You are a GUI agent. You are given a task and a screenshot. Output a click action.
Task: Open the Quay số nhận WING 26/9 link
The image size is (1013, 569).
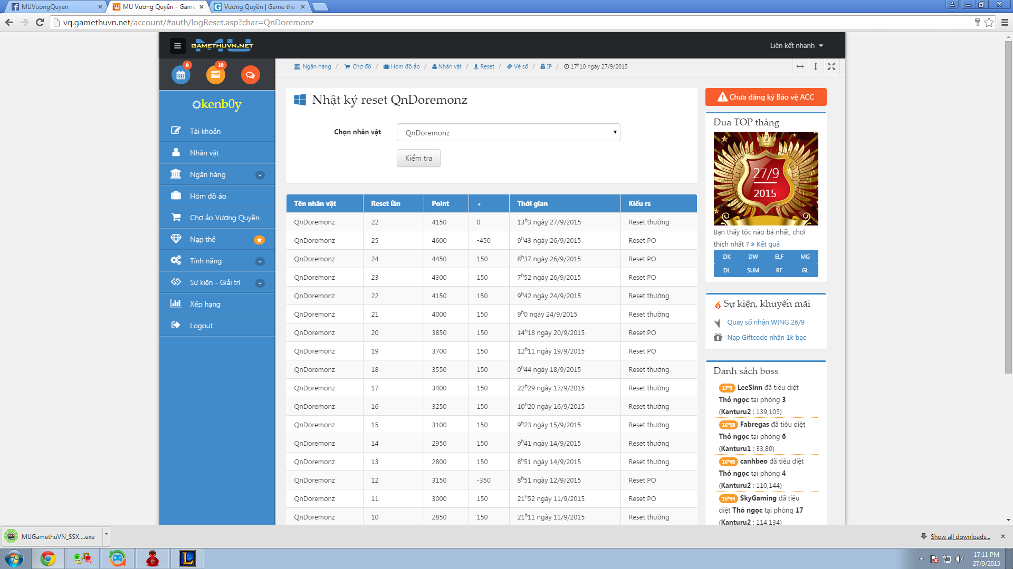click(x=766, y=322)
